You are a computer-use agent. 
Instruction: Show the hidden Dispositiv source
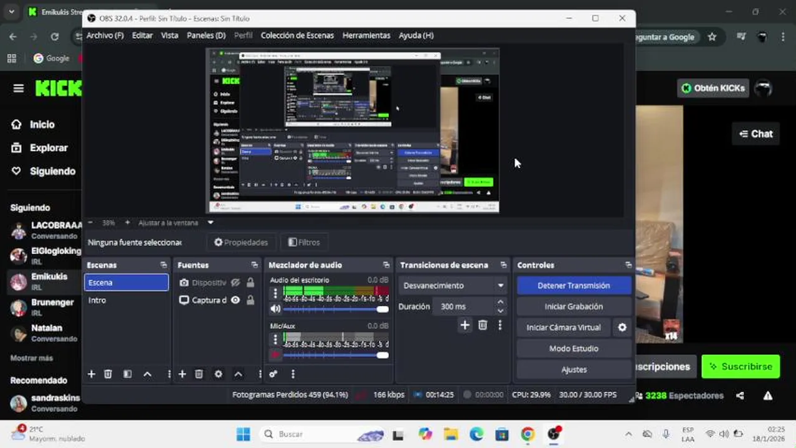click(235, 282)
